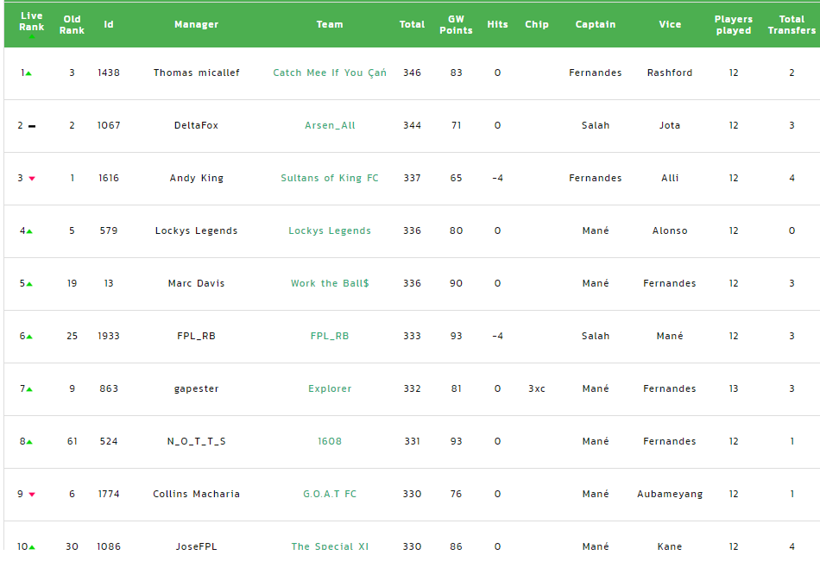The height and width of the screenshot is (568, 820).
Task: Open the G.O.A.T FC team link
Action: point(330,494)
